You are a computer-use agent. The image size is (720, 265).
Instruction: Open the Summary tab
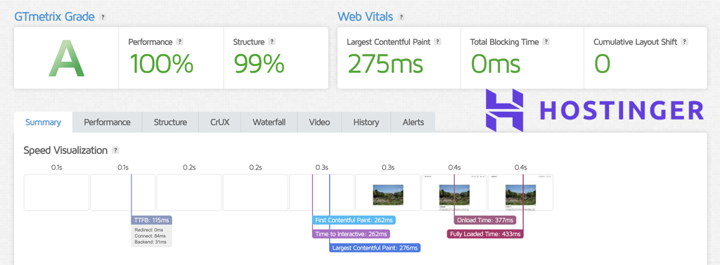(43, 122)
